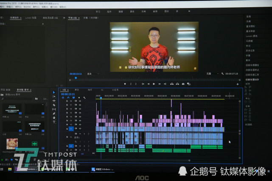The width and height of the screenshot is (272, 181).
Task: Click the timeline horizontal zoom scrollbar
Action: point(125,160)
